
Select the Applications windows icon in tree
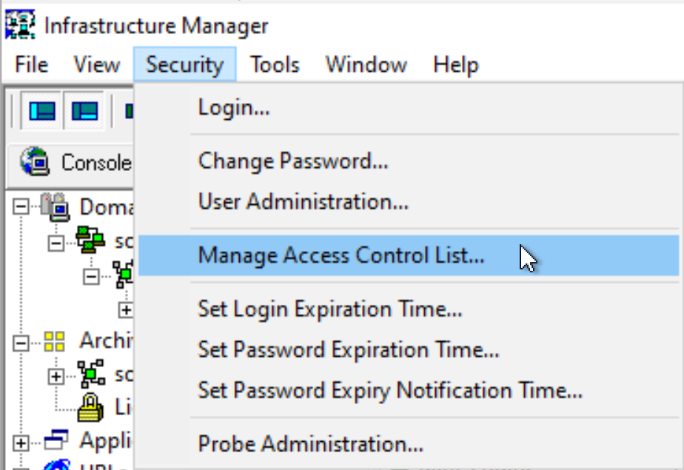[55, 442]
